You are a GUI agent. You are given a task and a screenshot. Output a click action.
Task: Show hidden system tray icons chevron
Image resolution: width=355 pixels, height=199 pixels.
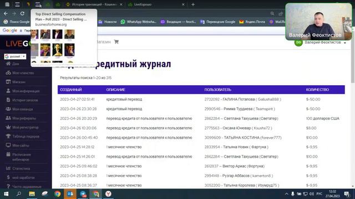(286, 194)
